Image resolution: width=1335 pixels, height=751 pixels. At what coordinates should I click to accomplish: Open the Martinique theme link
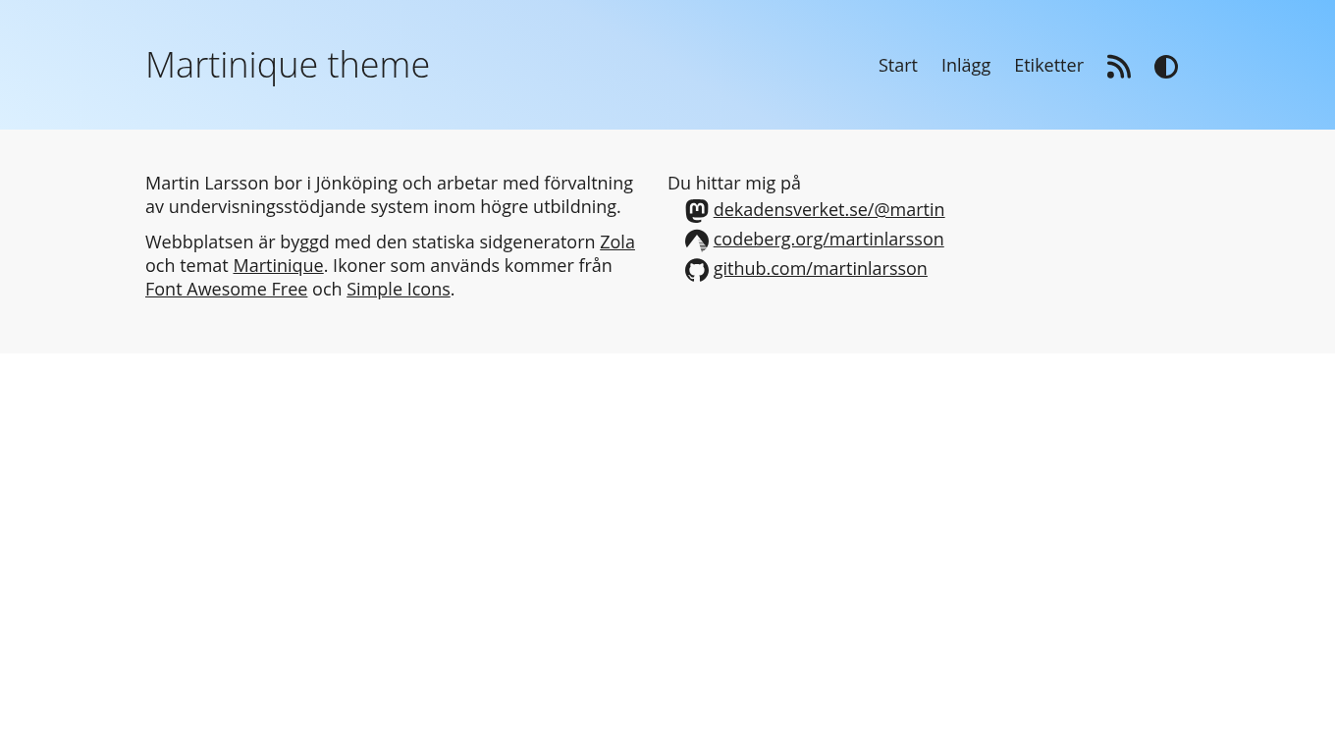coord(278,265)
